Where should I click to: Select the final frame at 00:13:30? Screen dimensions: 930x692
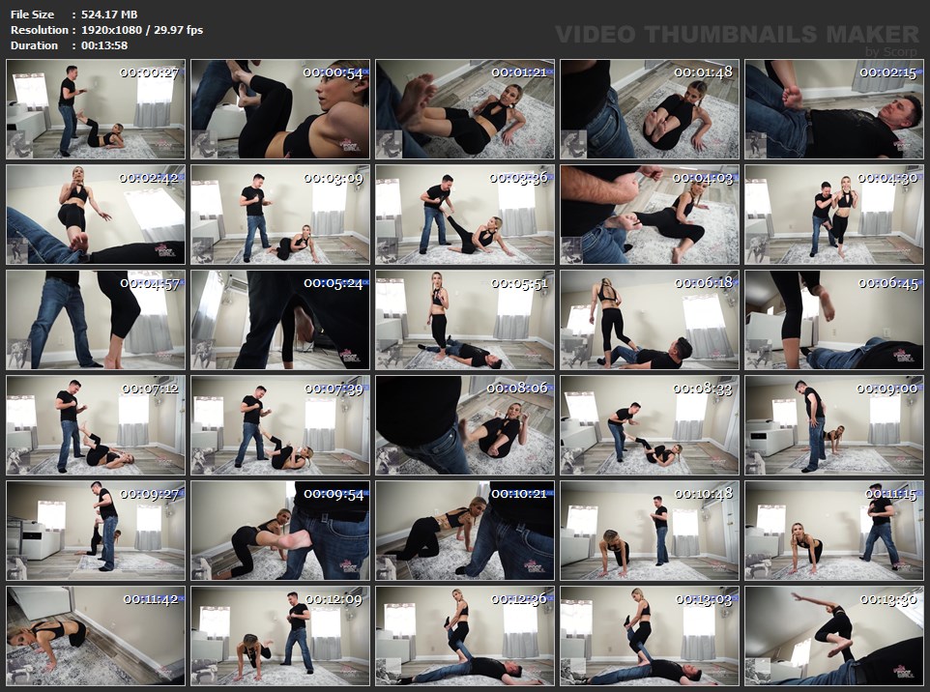coord(834,636)
